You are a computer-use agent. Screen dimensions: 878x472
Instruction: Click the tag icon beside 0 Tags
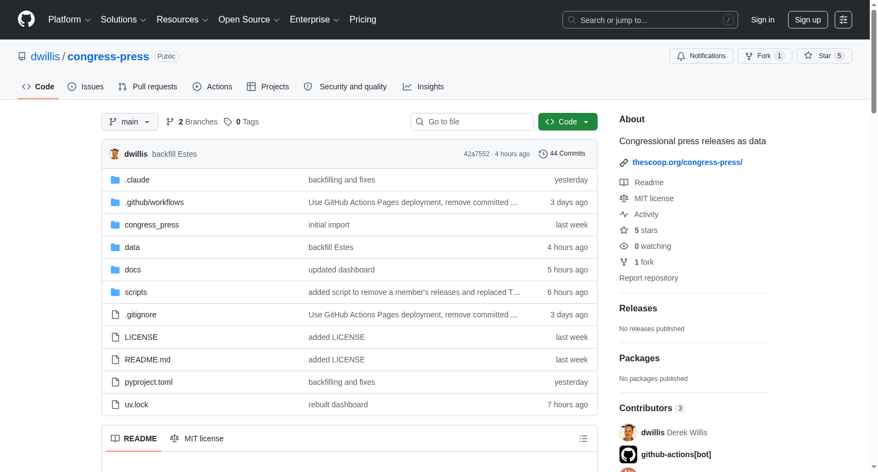[x=228, y=122]
